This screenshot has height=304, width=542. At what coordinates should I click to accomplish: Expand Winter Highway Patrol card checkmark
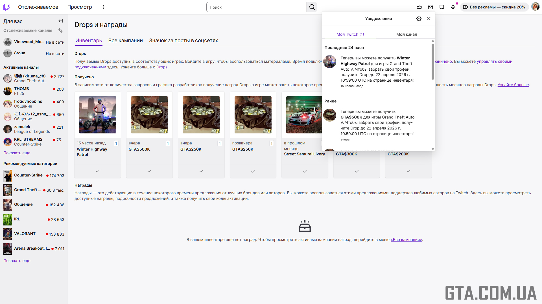(98, 171)
